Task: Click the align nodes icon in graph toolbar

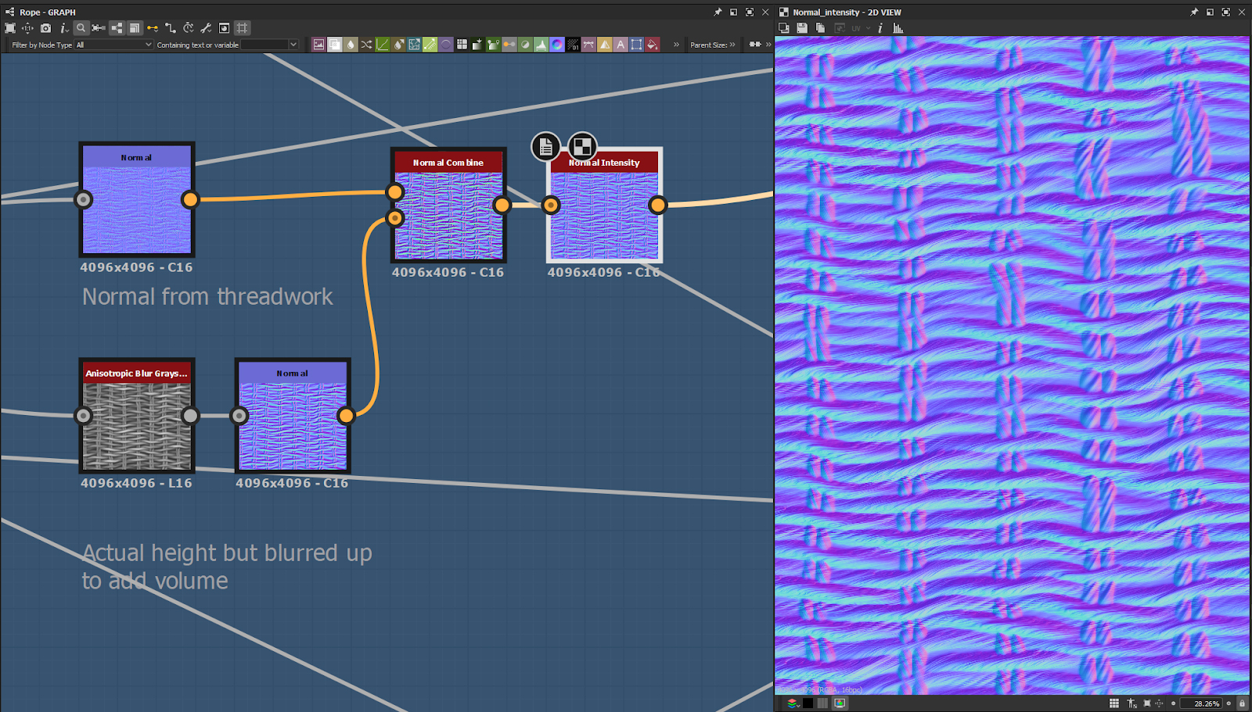Action: [x=99, y=28]
